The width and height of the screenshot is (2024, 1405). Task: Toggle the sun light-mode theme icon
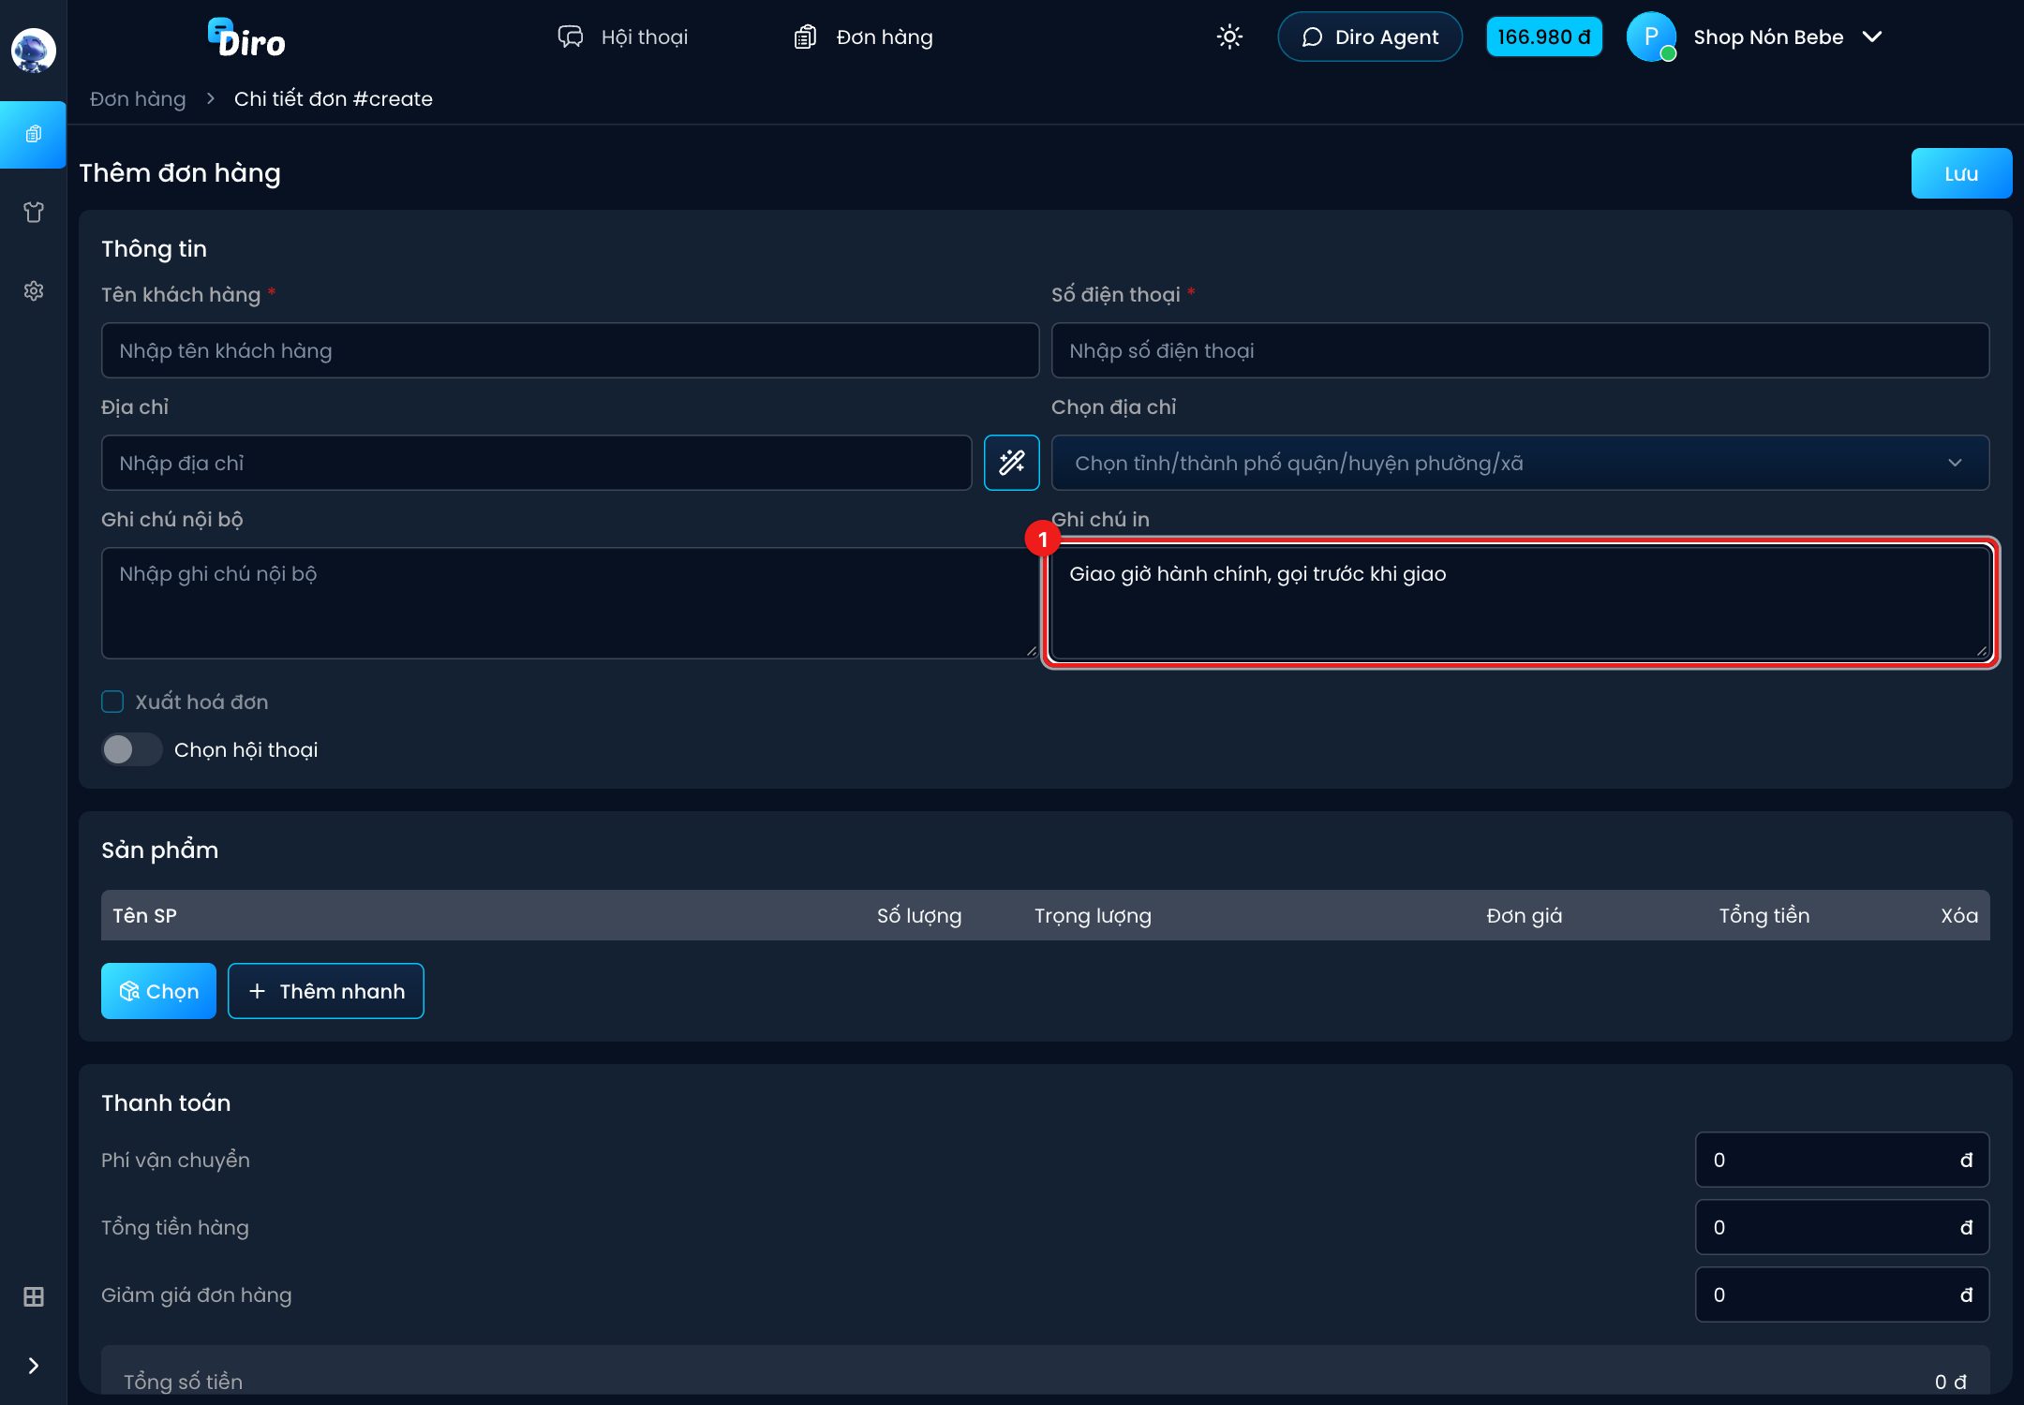click(1229, 37)
